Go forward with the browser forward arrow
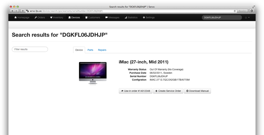Viewport: 264px width, 135px height. point(17,11)
